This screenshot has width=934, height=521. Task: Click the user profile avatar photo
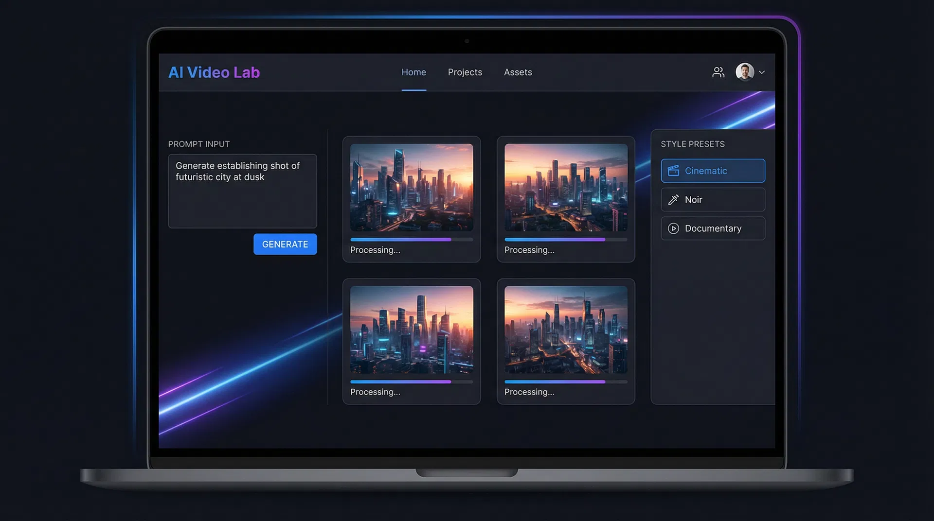[x=744, y=72]
